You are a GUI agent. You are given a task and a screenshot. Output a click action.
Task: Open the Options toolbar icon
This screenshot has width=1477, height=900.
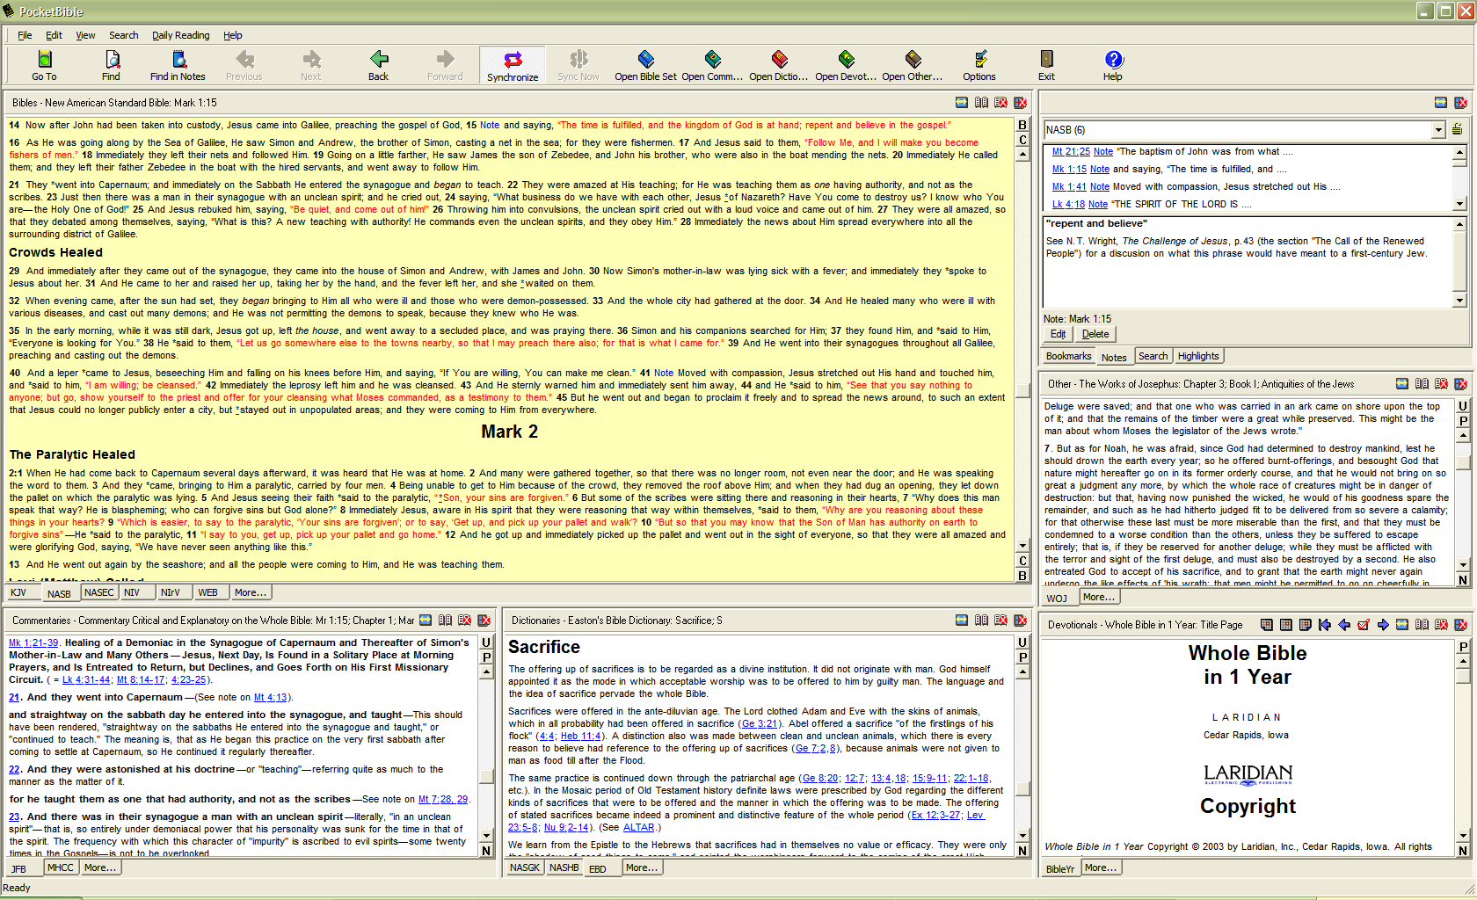pos(979,66)
